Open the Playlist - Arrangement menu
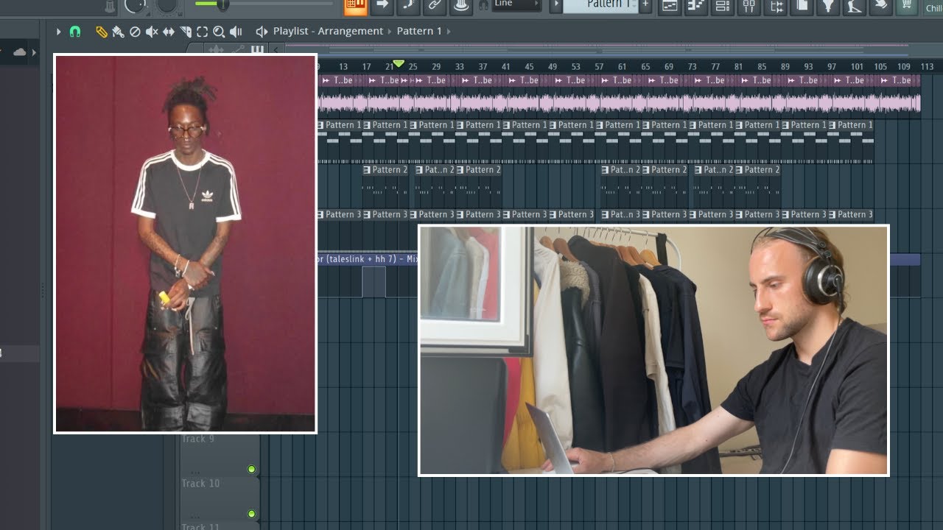Image resolution: width=943 pixels, height=530 pixels. click(x=328, y=31)
